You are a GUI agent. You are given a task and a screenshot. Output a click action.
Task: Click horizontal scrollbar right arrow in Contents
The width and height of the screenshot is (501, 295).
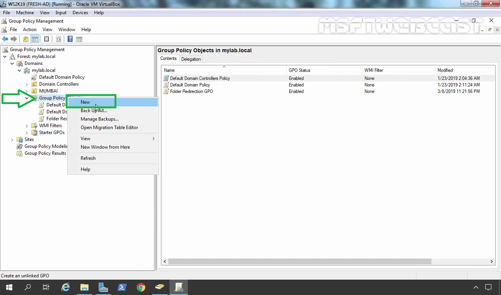492,261
